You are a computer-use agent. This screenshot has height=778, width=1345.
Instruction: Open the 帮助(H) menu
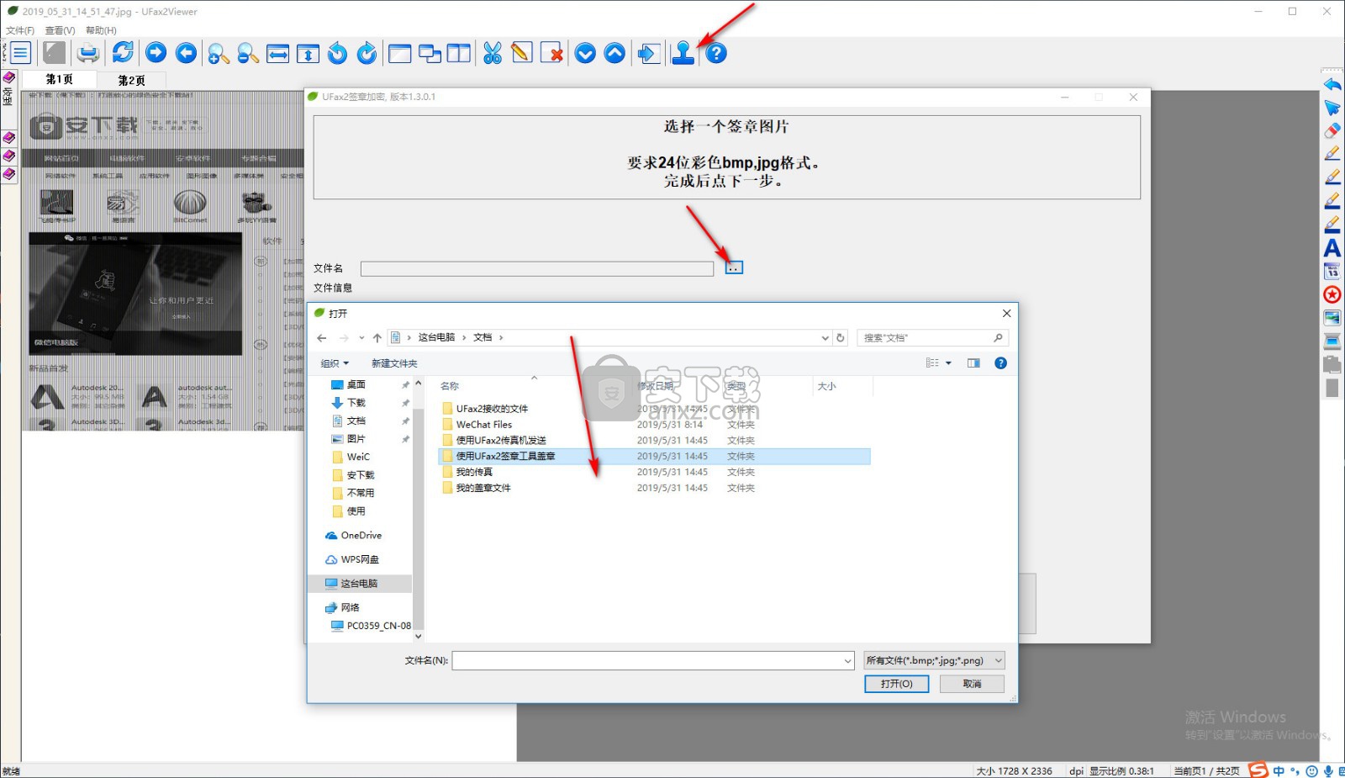tap(101, 30)
